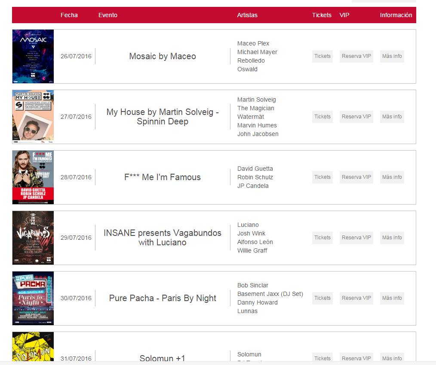Open INSANE presents Vagabundos with Luciano title
Image resolution: width=436 pixels, height=365 pixels.
click(163, 238)
